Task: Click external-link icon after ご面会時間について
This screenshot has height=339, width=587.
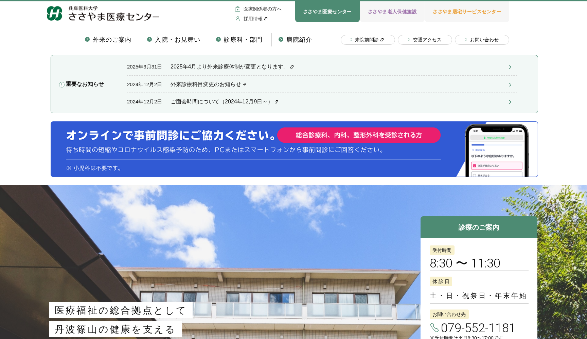Action: 276,102
